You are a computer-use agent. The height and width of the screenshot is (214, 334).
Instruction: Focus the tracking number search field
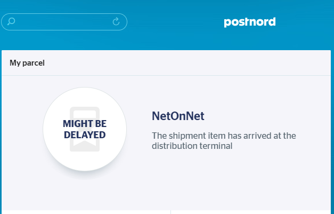(x=64, y=22)
